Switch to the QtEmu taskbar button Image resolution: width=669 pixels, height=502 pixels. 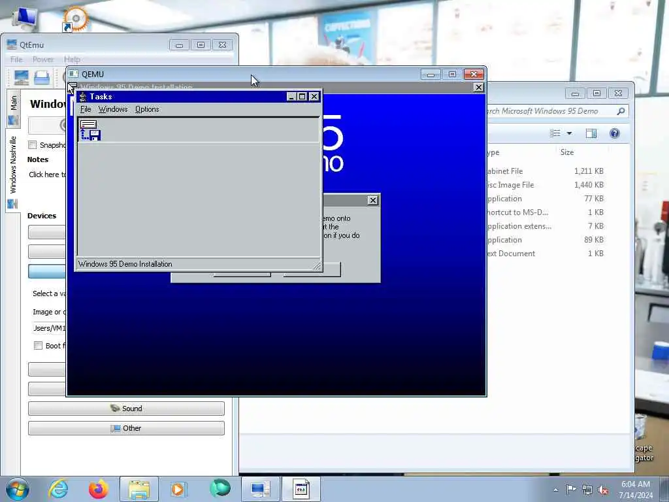click(261, 489)
